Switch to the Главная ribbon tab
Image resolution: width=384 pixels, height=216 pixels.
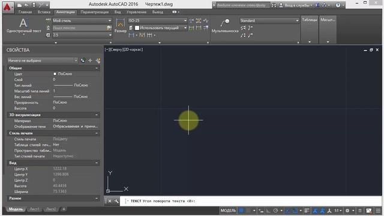coord(25,12)
